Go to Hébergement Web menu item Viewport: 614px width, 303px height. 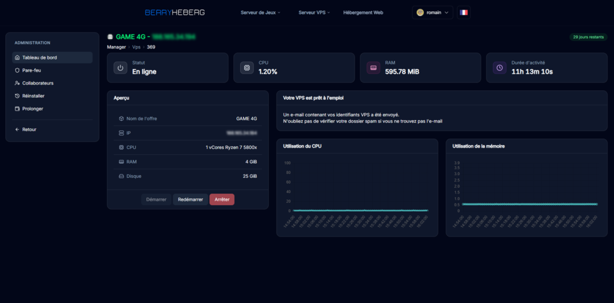point(363,13)
